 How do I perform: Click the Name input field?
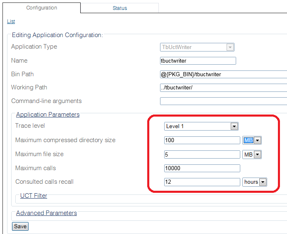click(x=198, y=61)
